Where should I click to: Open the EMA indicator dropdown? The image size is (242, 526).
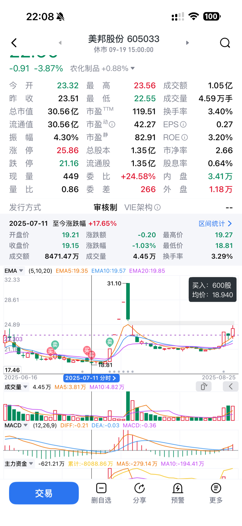click(14, 271)
